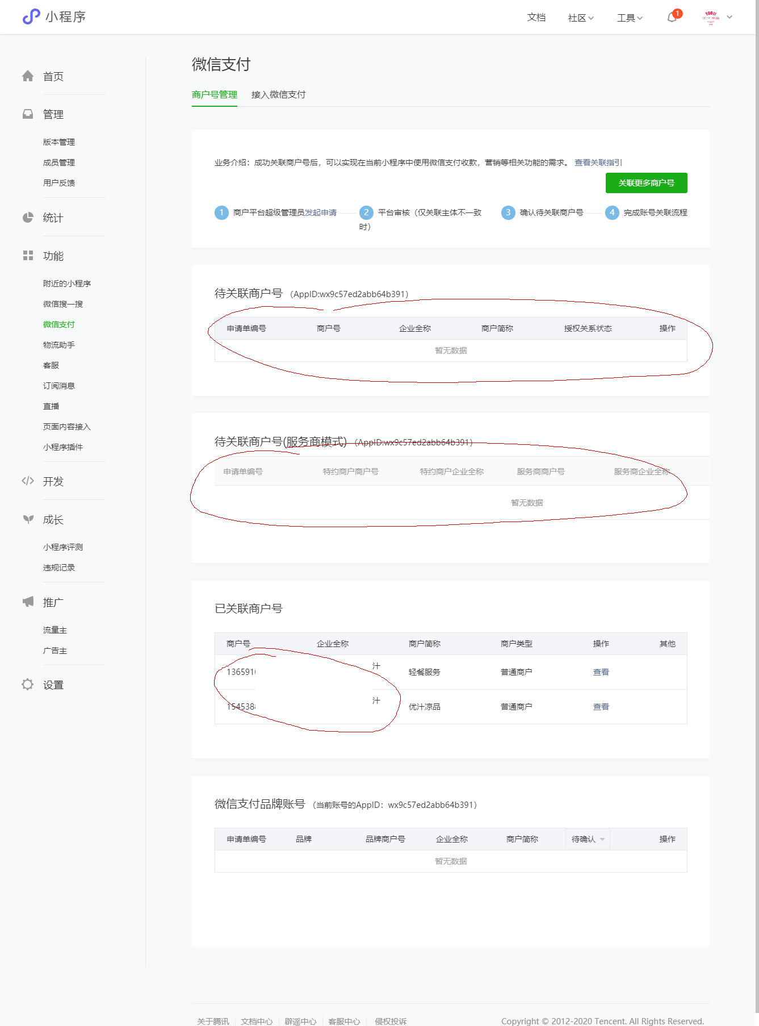Click the 推广 megaphone icon
This screenshot has height=1026, width=759.
point(28,602)
